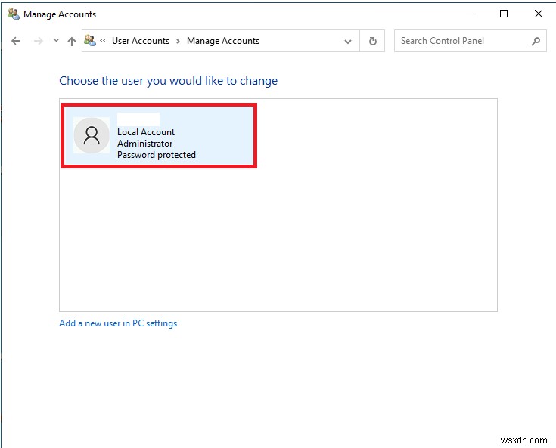Viewport: 556px width, 448px height.
Task: Open the address bar history dropdown
Action: pyautogui.click(x=348, y=42)
